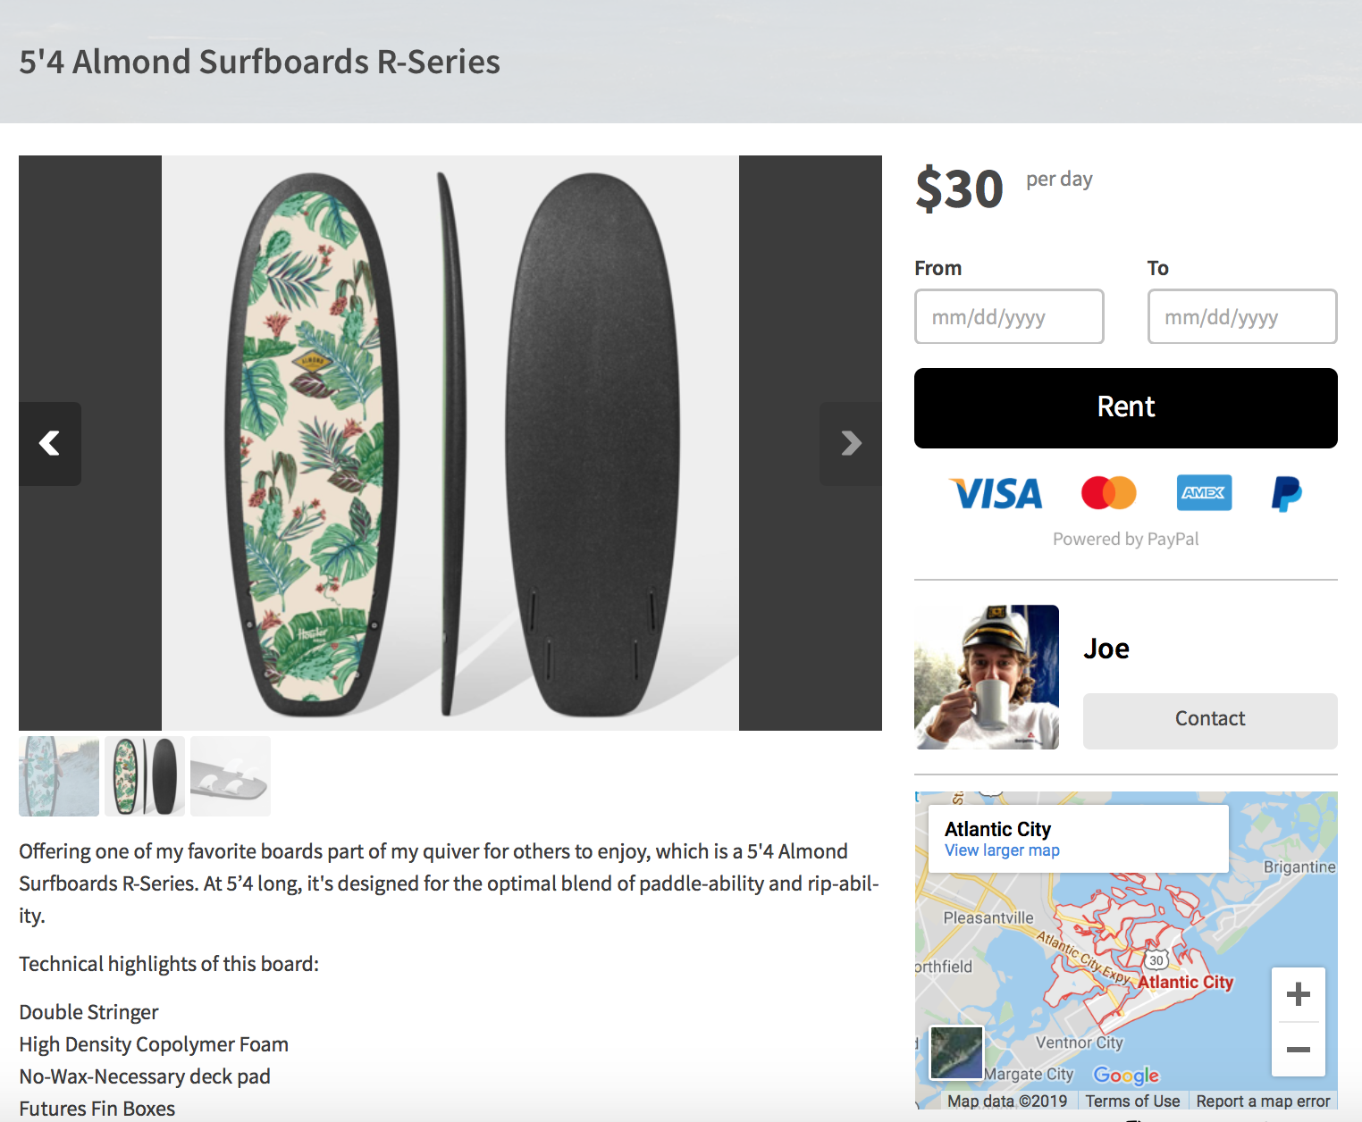This screenshot has width=1362, height=1122.
Task: Select the Mastercard payment icon
Action: tap(1108, 493)
